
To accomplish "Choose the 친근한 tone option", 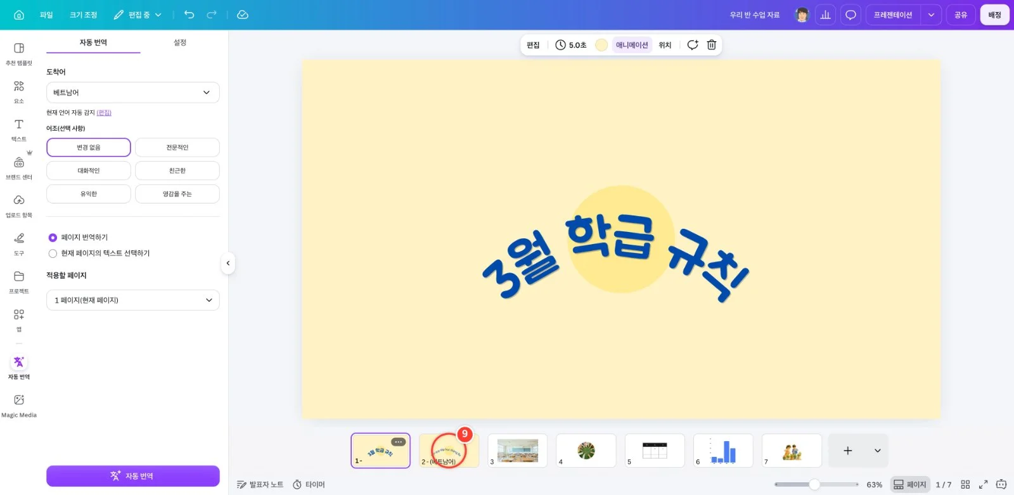I will click(177, 170).
